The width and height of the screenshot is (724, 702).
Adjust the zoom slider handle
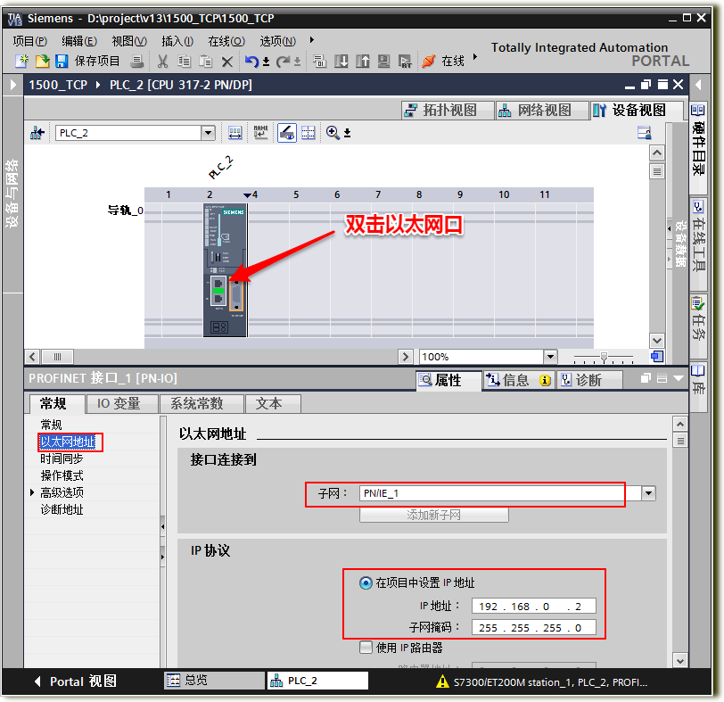604,357
